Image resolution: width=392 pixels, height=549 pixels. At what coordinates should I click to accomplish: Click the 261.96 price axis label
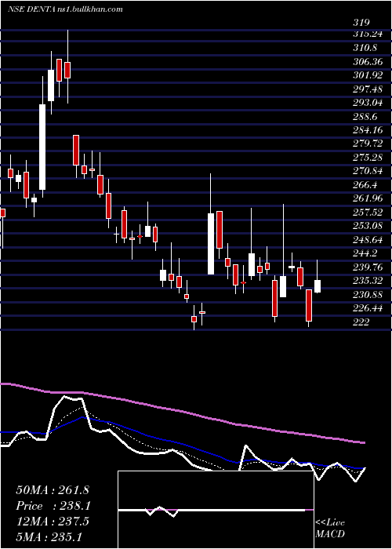point(368,198)
